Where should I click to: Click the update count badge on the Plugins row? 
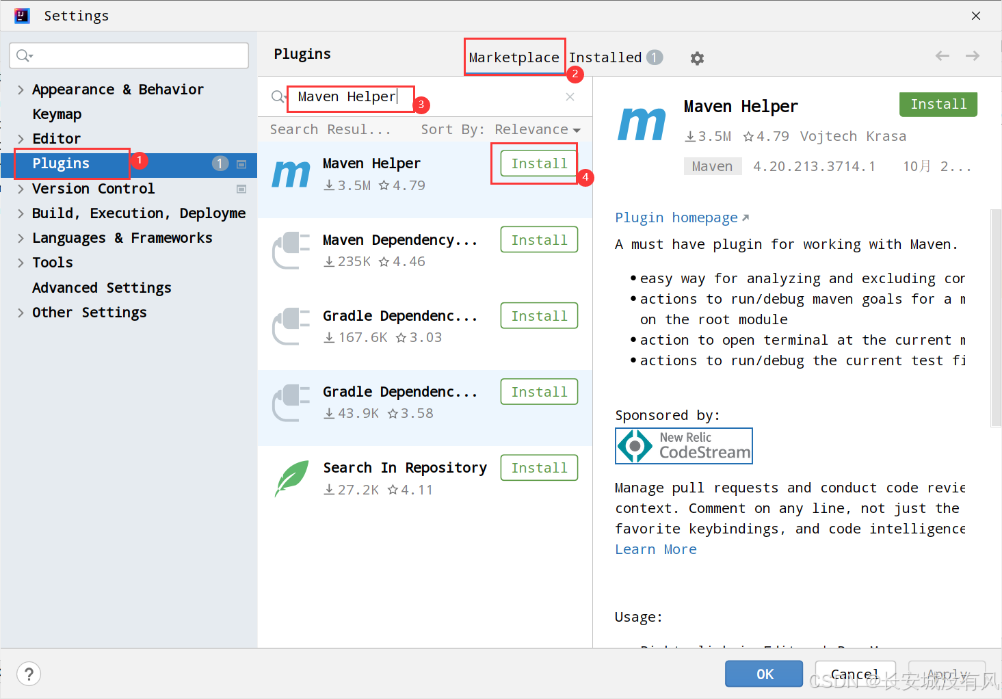point(220,163)
